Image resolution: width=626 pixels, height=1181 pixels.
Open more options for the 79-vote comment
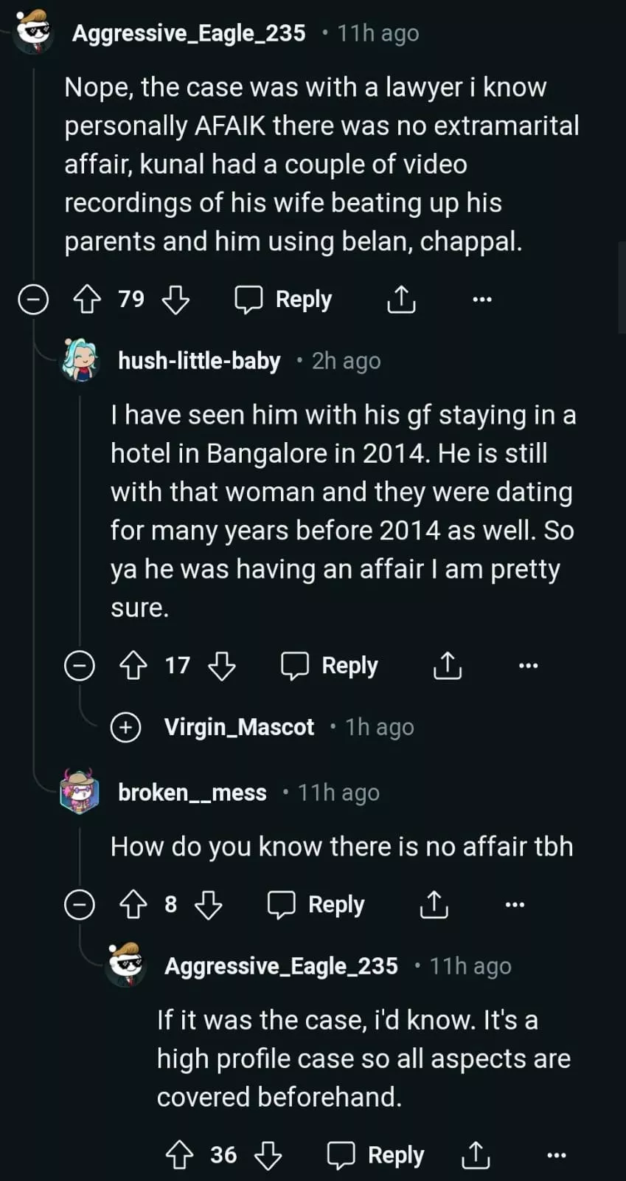pyautogui.click(x=481, y=300)
